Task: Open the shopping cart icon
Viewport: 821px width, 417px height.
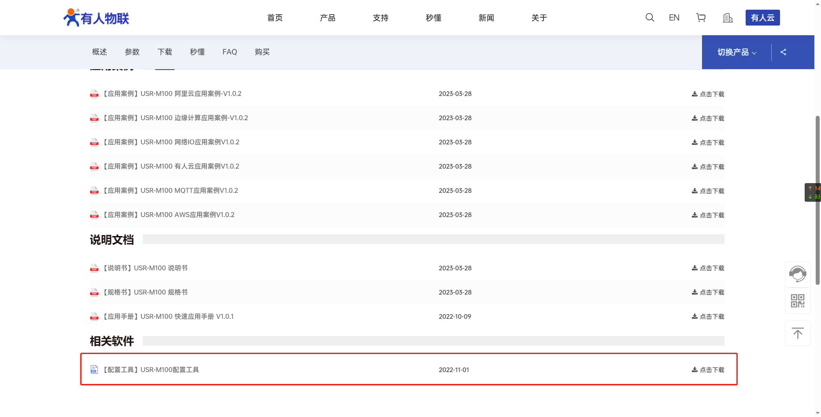Action: [x=701, y=18]
